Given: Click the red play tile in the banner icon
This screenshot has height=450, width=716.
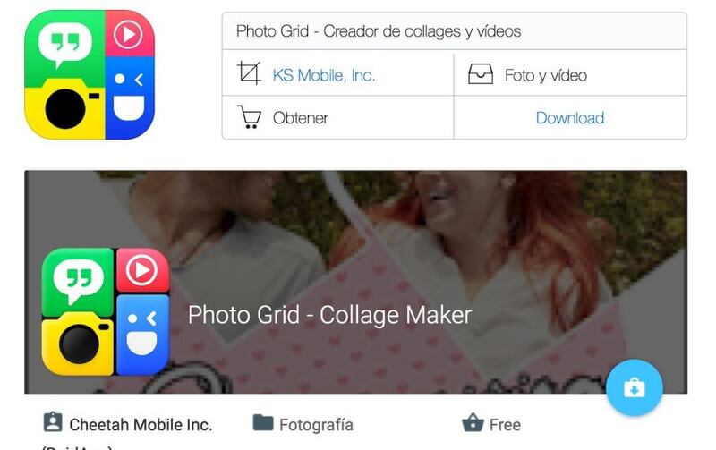Looking at the screenshot, I should (x=142, y=270).
